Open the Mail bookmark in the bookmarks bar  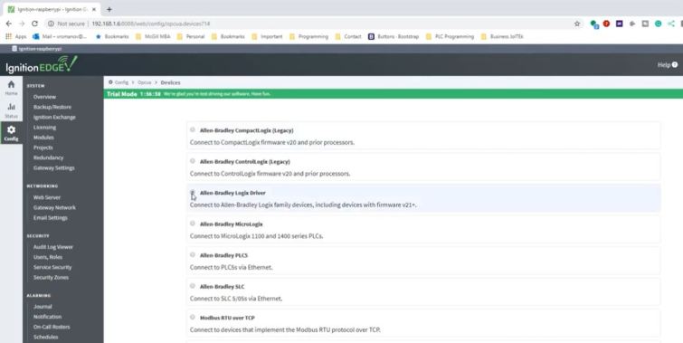[60, 36]
